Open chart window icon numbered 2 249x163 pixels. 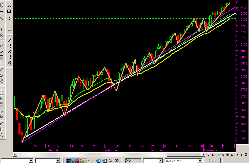point(117,160)
